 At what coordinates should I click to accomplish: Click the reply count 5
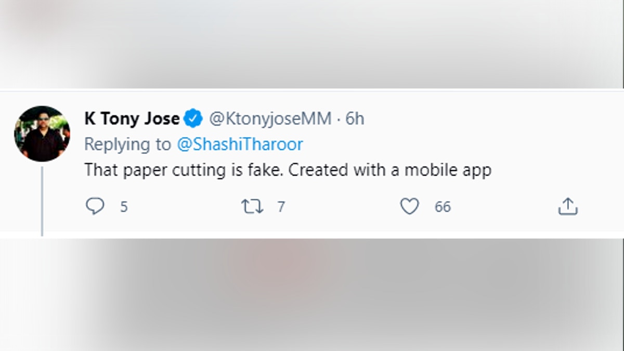coord(124,207)
